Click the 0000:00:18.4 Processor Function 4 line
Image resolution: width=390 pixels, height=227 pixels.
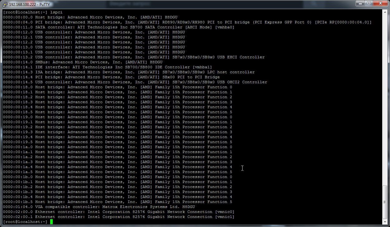tap(118, 107)
